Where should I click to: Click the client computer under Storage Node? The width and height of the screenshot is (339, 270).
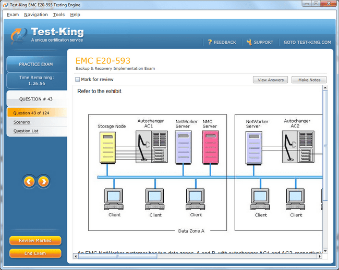tap(114, 199)
